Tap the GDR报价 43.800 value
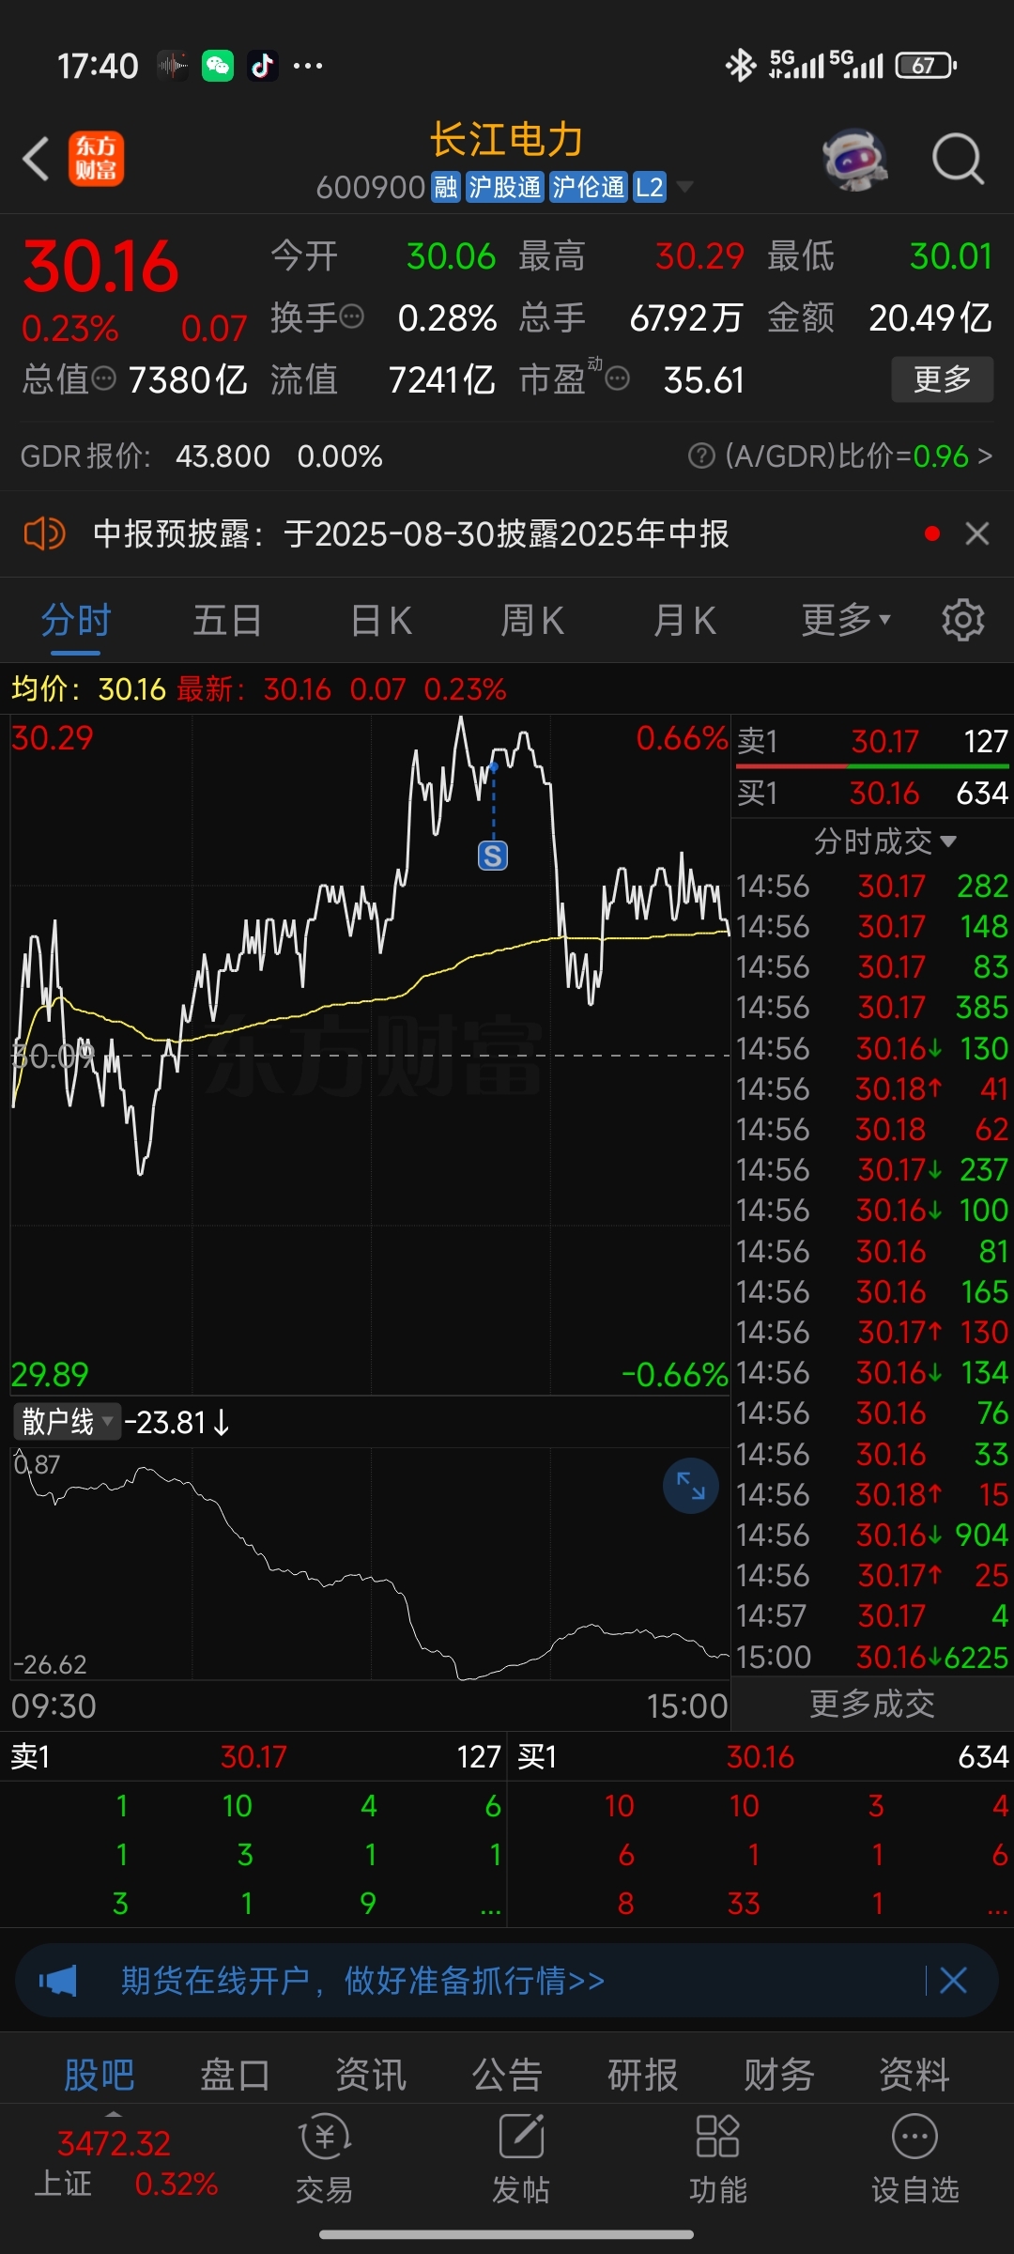The height and width of the screenshot is (2254, 1014). click(223, 456)
